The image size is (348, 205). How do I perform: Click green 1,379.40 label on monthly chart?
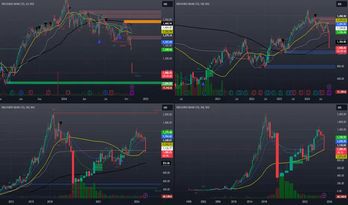(x=167, y=132)
